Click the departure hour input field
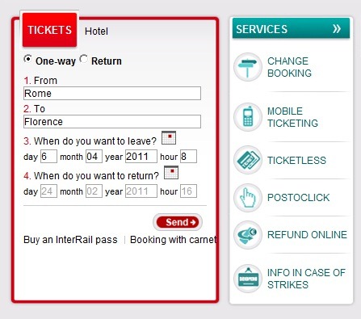 (188, 157)
